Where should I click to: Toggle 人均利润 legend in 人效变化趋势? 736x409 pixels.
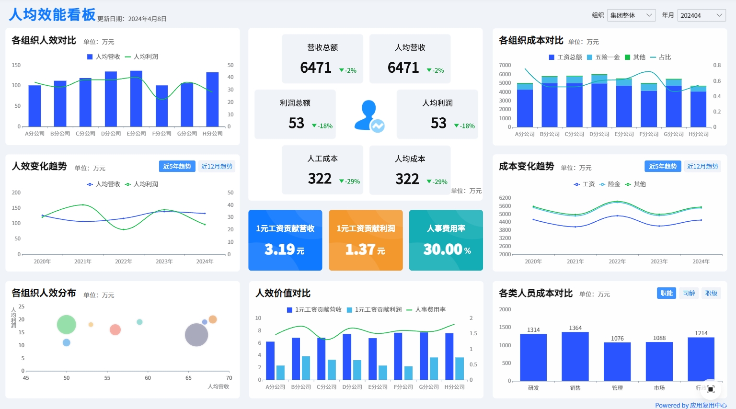click(x=141, y=184)
